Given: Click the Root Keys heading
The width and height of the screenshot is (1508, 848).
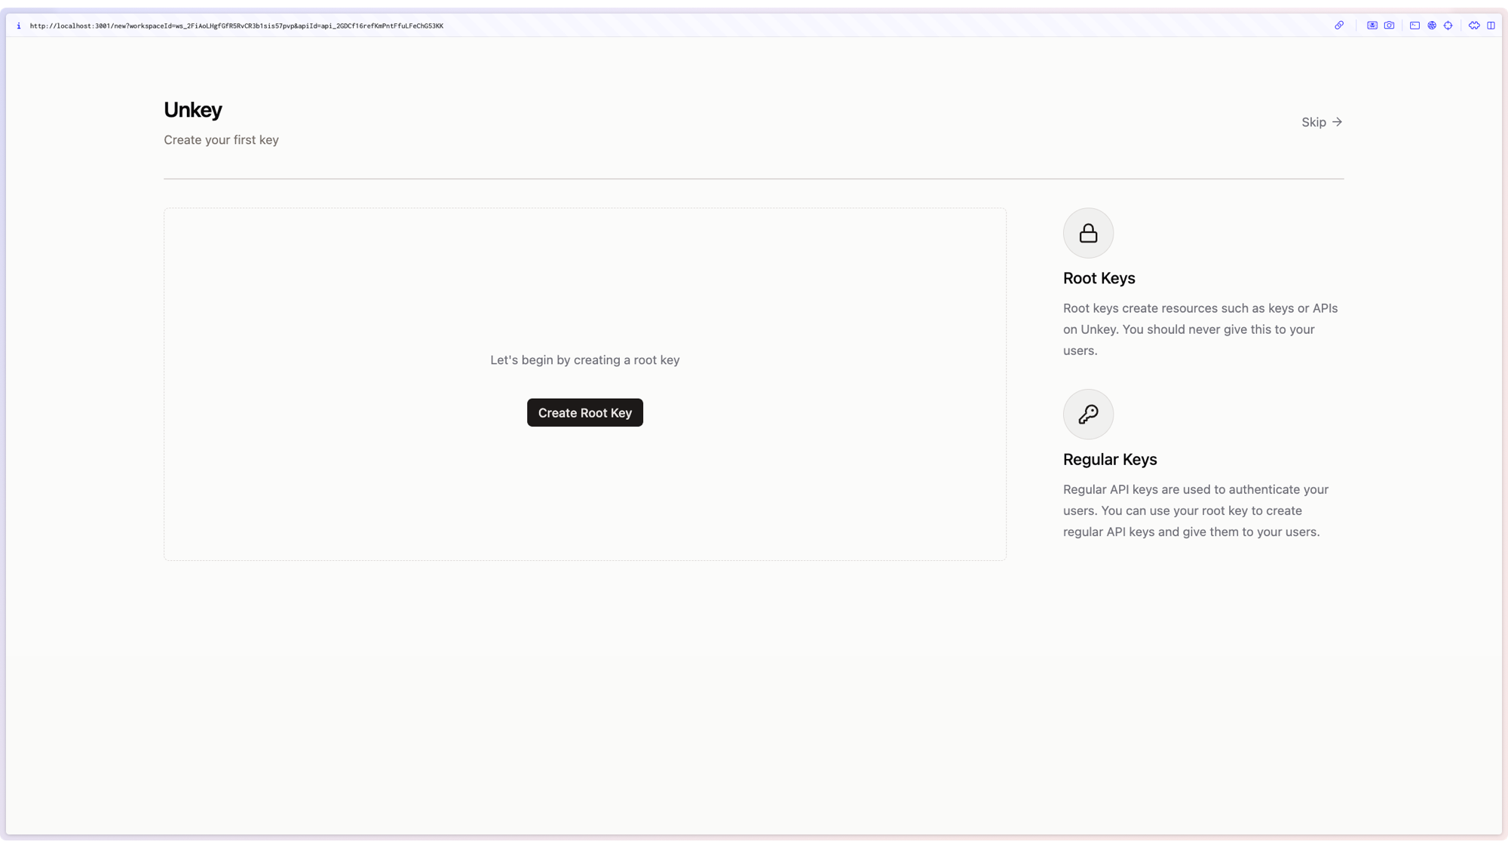Looking at the screenshot, I should [1099, 278].
